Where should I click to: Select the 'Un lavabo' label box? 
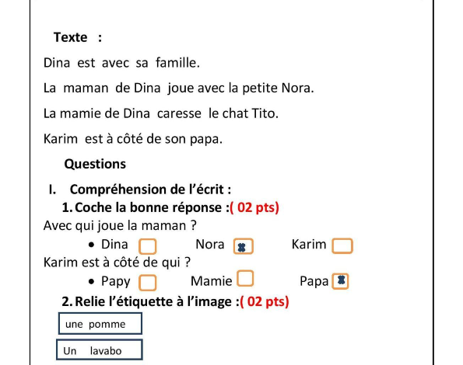(x=100, y=349)
